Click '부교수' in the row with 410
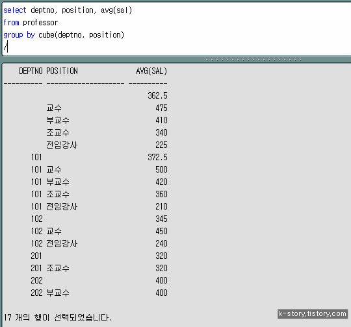This screenshot has width=351, height=327. (58, 120)
